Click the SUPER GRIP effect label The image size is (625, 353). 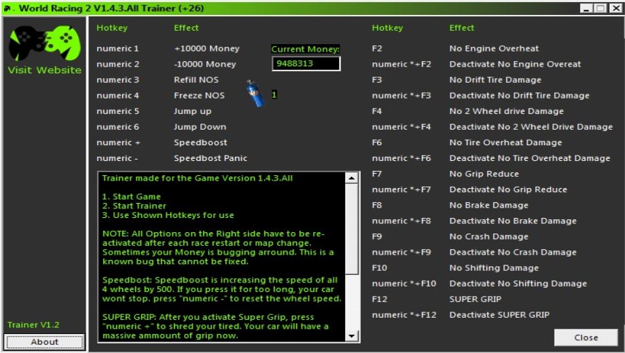click(x=475, y=299)
